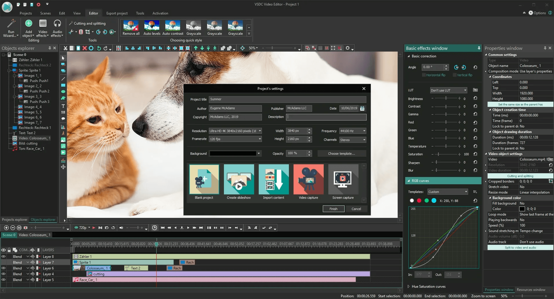Click the Finish button
This screenshot has width=554, height=299.
(333, 209)
